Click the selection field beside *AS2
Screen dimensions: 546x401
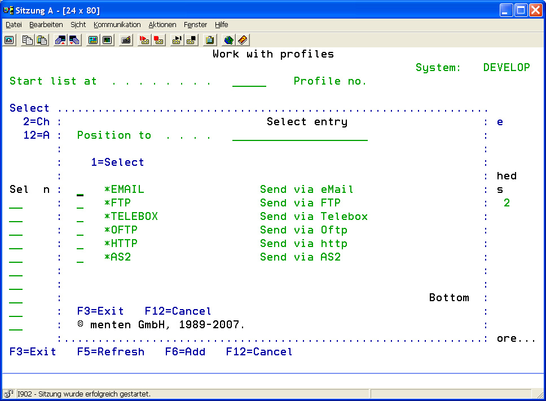coord(80,258)
